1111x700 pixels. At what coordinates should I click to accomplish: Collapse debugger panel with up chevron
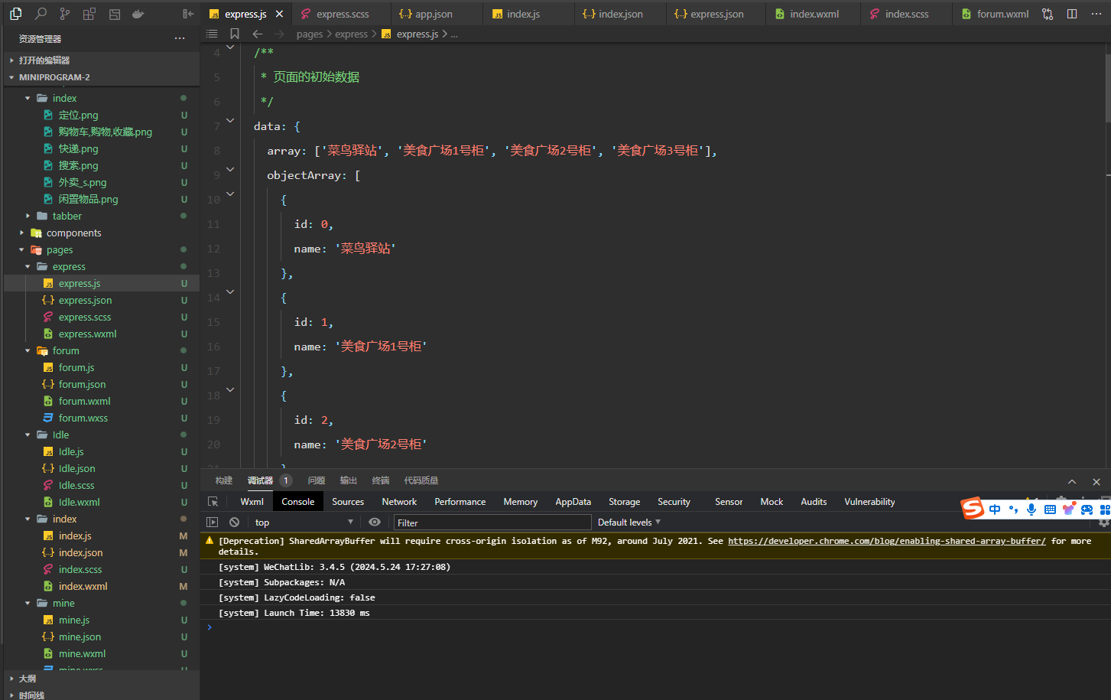pyautogui.click(x=1072, y=481)
